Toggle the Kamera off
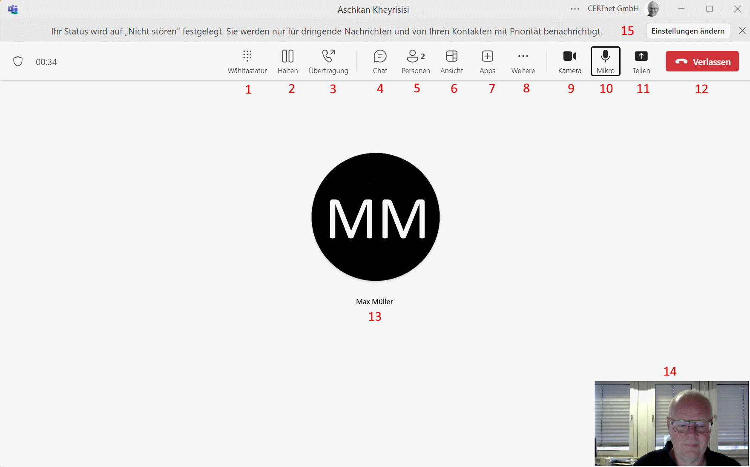The width and height of the screenshot is (750, 467). (569, 61)
